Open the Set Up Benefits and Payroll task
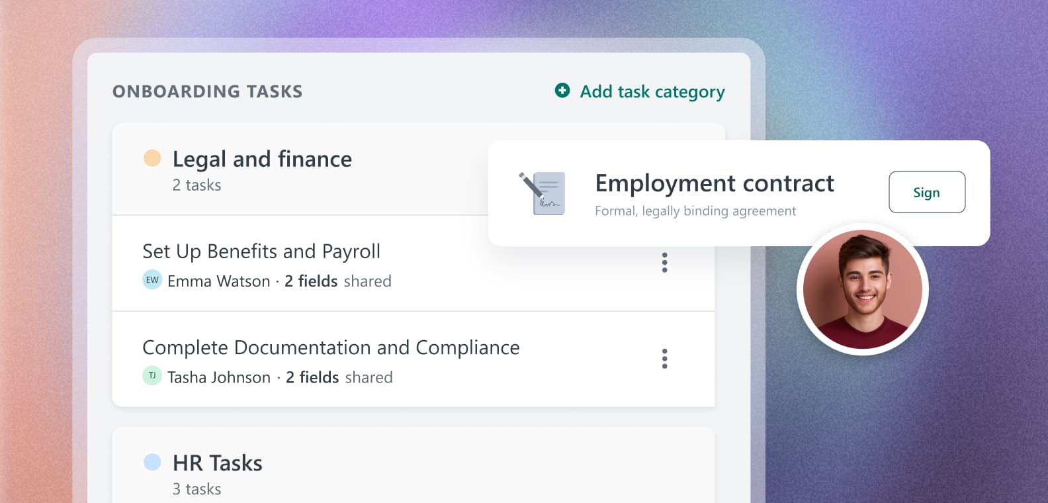 pos(261,251)
